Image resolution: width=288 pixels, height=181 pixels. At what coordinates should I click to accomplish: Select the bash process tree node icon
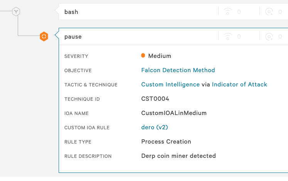pos(16,12)
